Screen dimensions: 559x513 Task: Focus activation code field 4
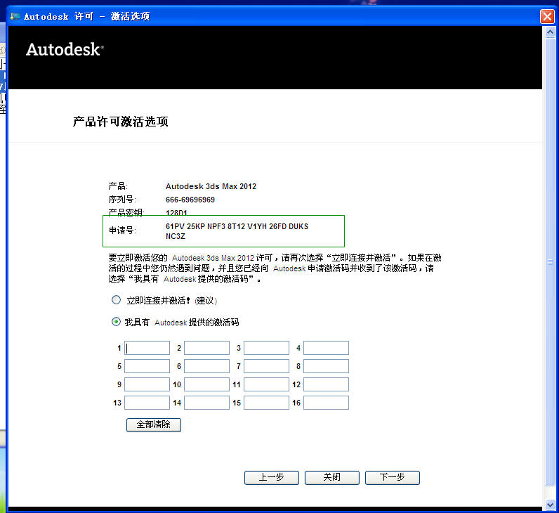pos(327,348)
